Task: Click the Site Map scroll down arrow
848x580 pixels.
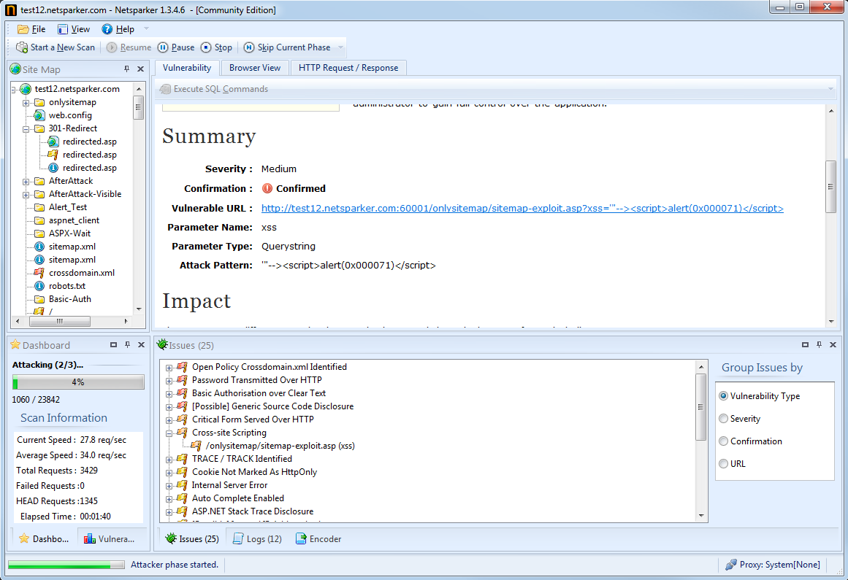Action: tap(139, 309)
